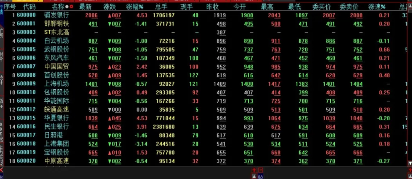Click the white dot icon beside 名称 header
The image size is (412, 179).
(x=67, y=7)
